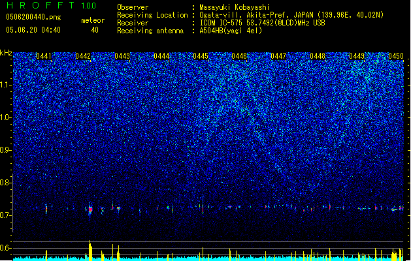Image resolution: width=411 pixels, height=261 pixels.
Task: Click the Receiver label
Action: pyautogui.click(x=133, y=23)
